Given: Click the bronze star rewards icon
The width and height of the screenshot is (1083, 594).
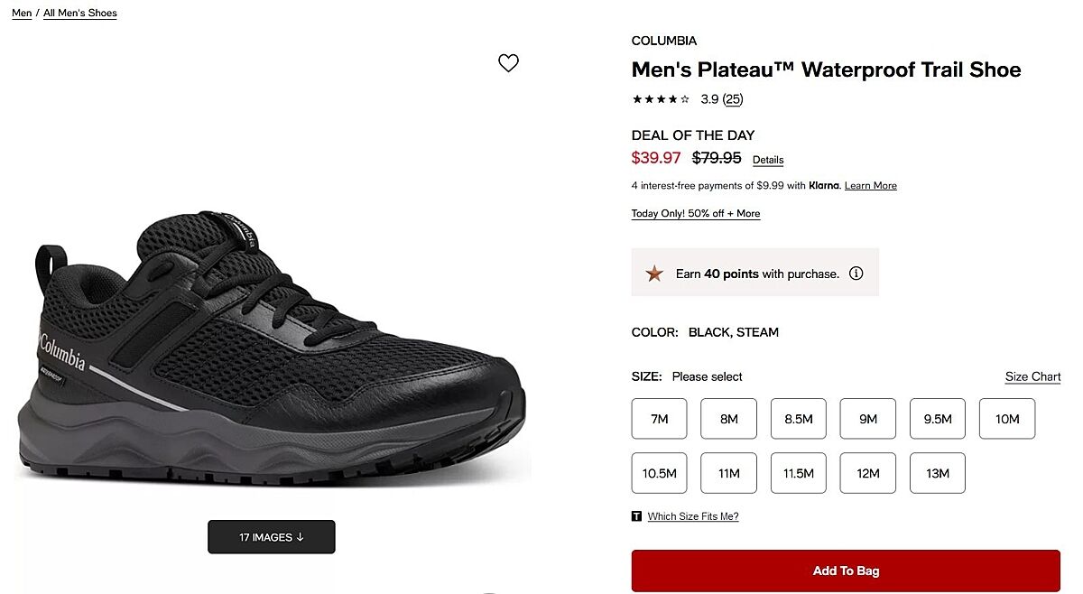Looking at the screenshot, I should [654, 274].
